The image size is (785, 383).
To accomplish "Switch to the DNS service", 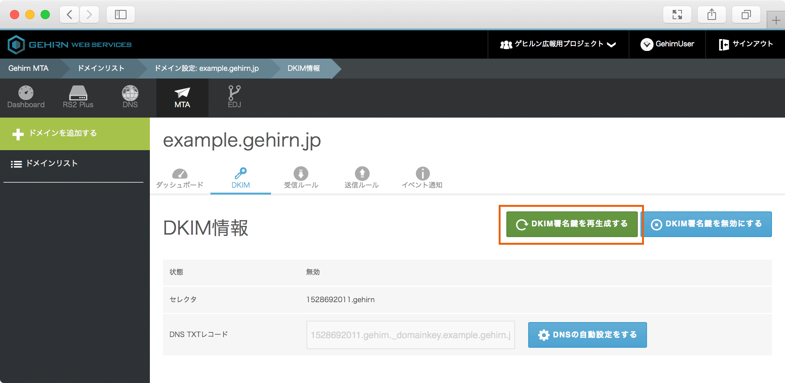I will point(130,97).
